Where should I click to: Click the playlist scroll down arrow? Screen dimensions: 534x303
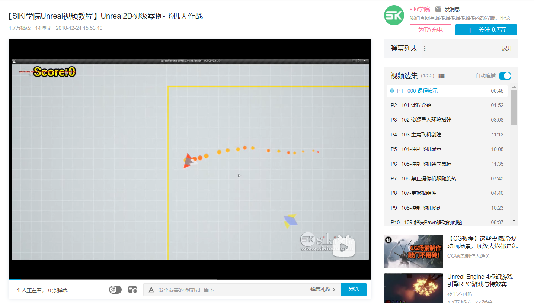[514, 220]
